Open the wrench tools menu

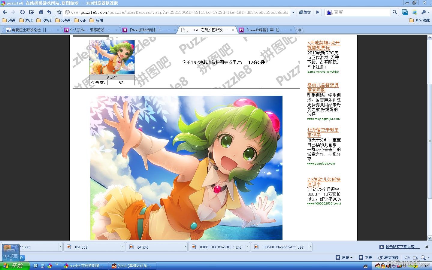pyautogui.click(x=425, y=12)
